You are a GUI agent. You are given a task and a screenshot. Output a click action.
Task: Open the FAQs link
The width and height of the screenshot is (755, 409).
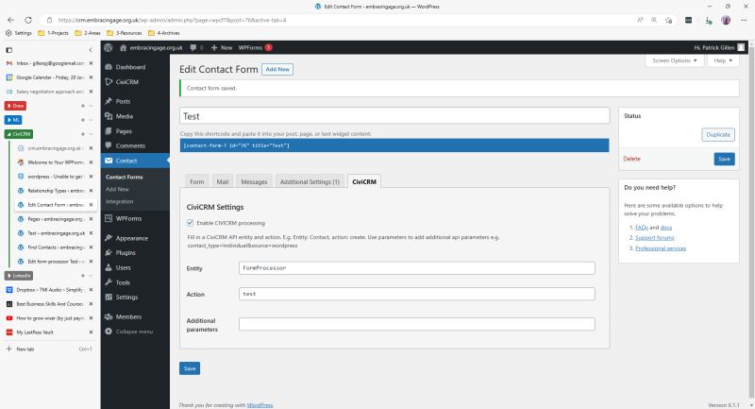pos(642,228)
